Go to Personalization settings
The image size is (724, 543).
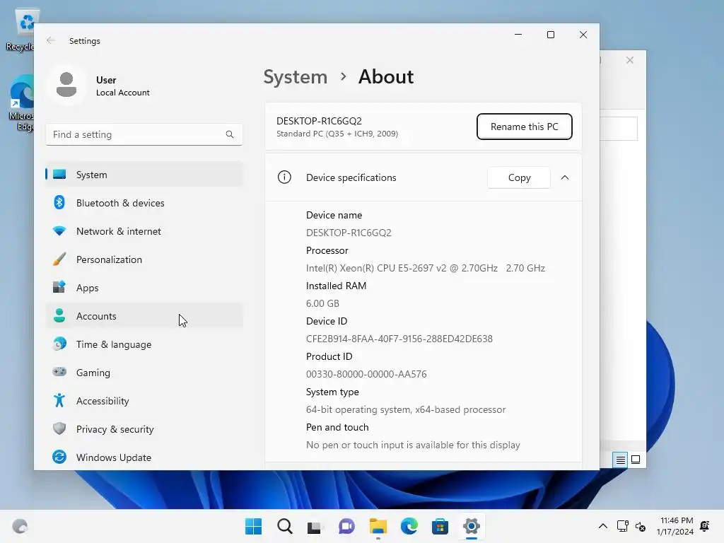[x=144, y=259]
